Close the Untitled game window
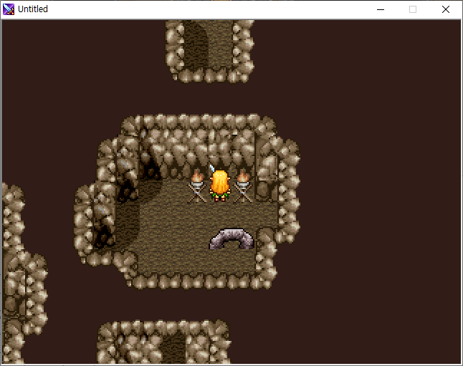The width and height of the screenshot is (463, 366). 445,9
